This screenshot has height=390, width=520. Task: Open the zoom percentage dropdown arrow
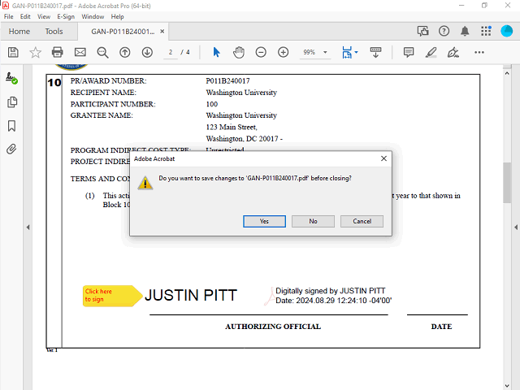(x=325, y=52)
